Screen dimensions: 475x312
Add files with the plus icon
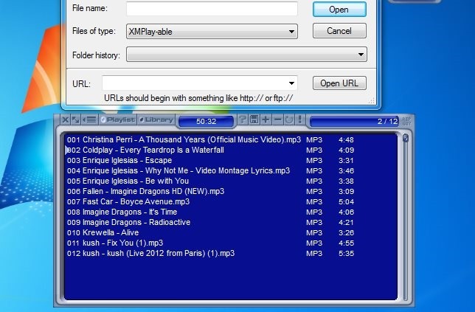coord(266,120)
